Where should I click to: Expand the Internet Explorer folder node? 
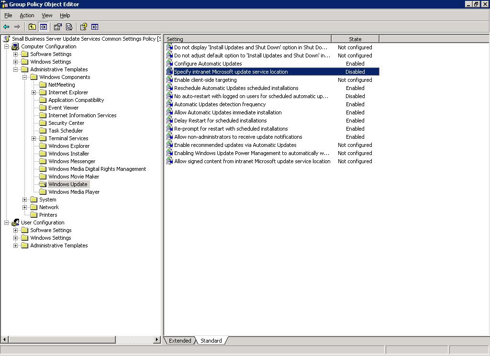(34, 92)
